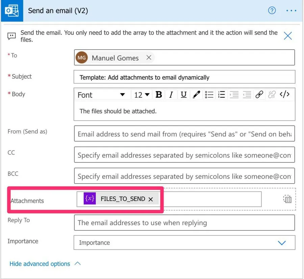Insert a hyperlink in body
Screen dimensions: 304x279
tap(259, 95)
